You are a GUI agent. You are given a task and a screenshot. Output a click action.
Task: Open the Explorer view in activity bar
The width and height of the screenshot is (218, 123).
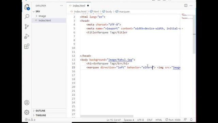click(x=27, y=7)
